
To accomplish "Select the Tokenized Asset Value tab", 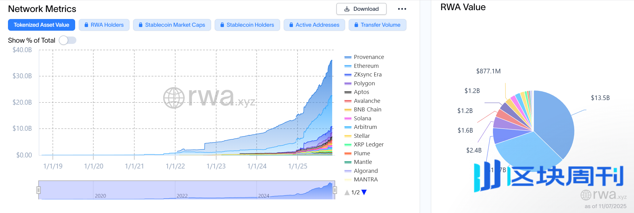I will (x=41, y=25).
